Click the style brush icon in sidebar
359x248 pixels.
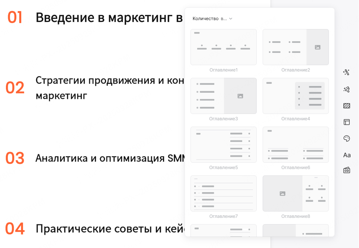click(x=346, y=89)
